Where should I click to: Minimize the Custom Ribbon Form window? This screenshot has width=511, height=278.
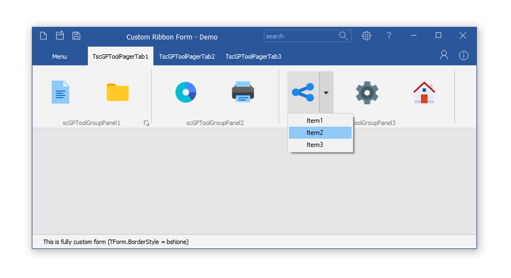pos(414,36)
